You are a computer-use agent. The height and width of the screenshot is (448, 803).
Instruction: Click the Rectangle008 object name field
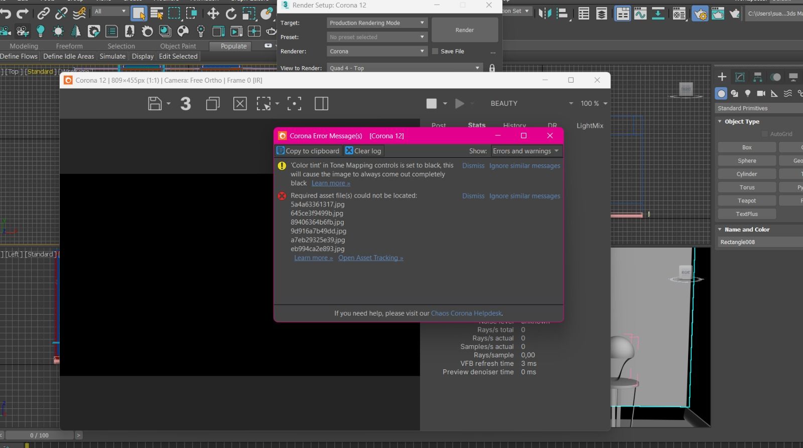coord(760,242)
